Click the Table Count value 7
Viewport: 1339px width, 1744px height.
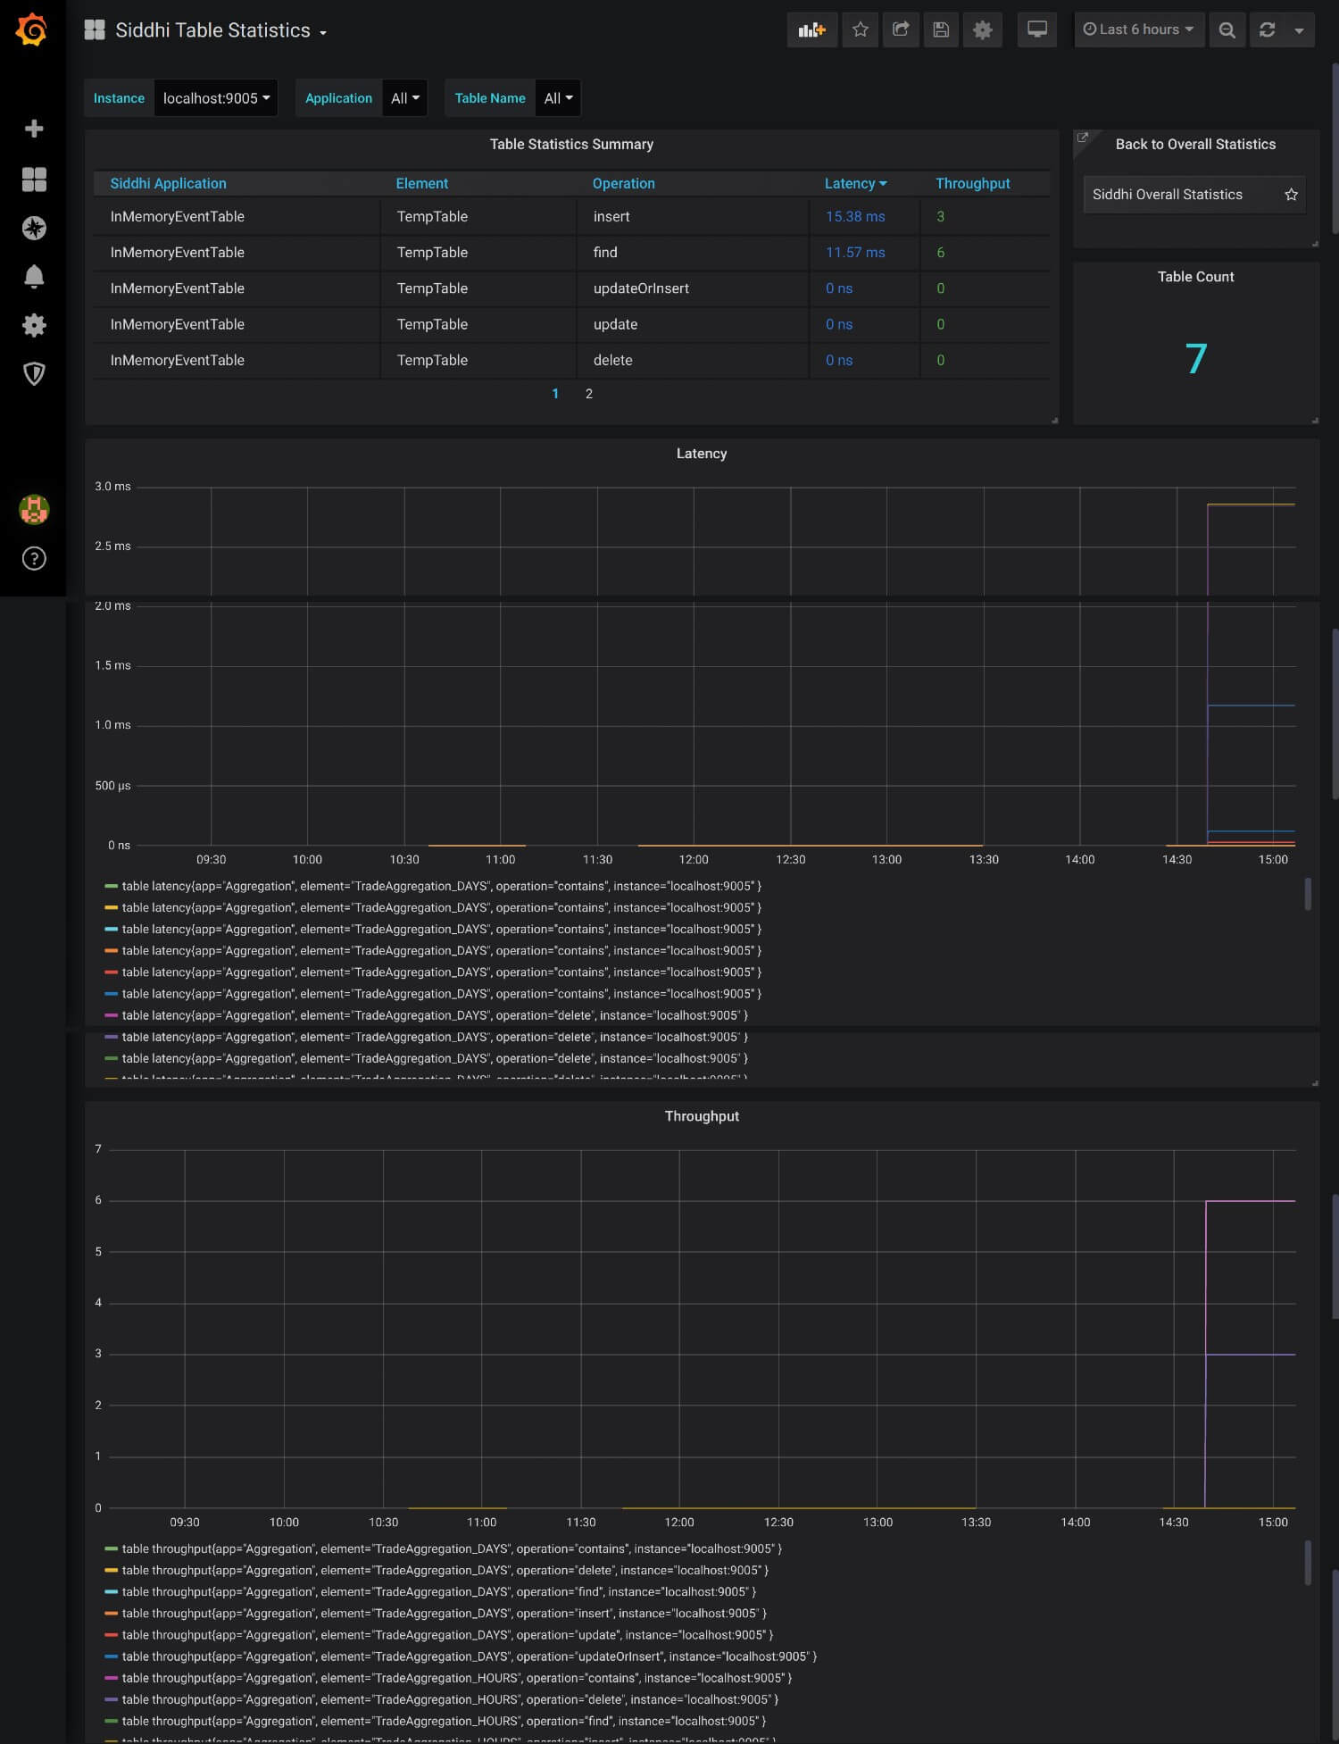[x=1196, y=359]
